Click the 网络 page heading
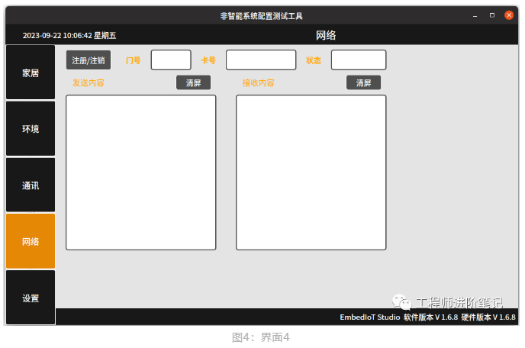The image size is (525, 348). click(326, 35)
